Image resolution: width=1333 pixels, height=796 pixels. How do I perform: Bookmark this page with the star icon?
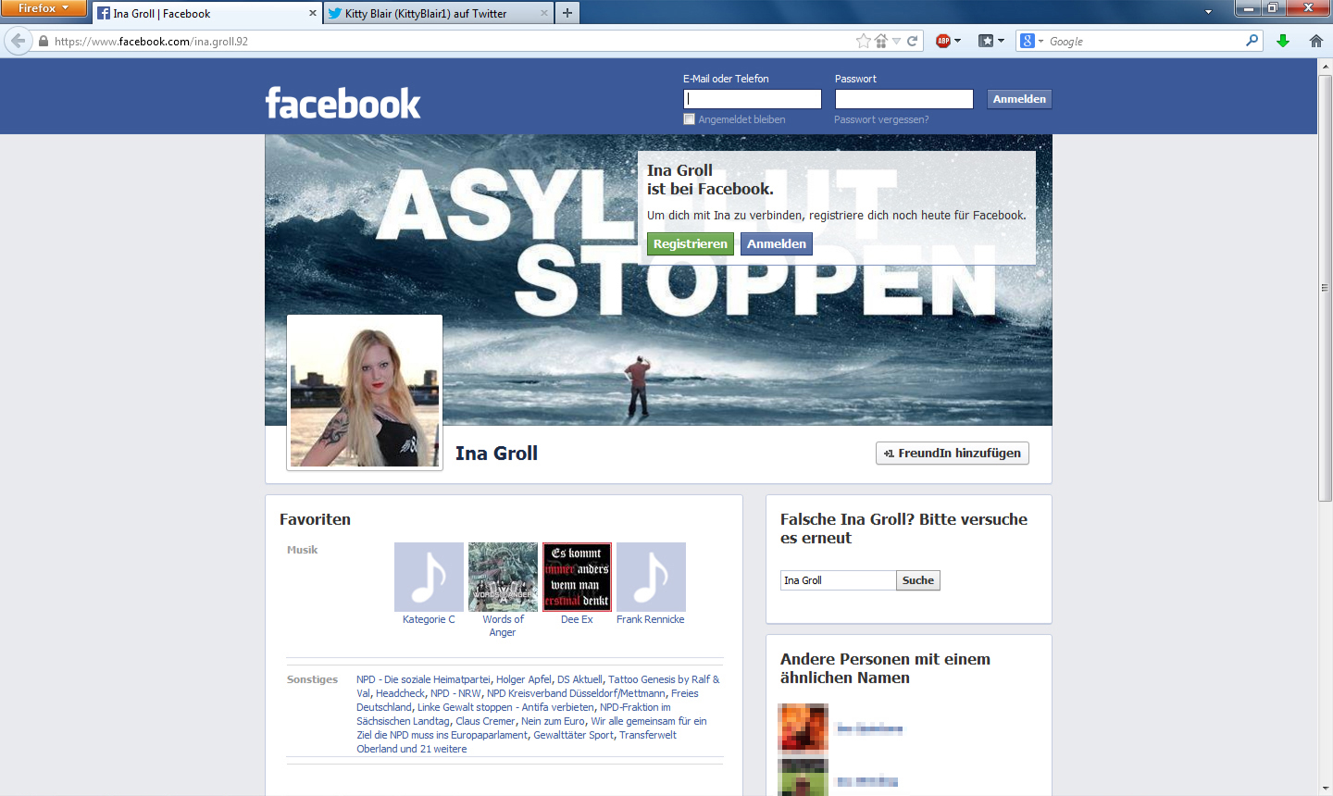coord(863,41)
